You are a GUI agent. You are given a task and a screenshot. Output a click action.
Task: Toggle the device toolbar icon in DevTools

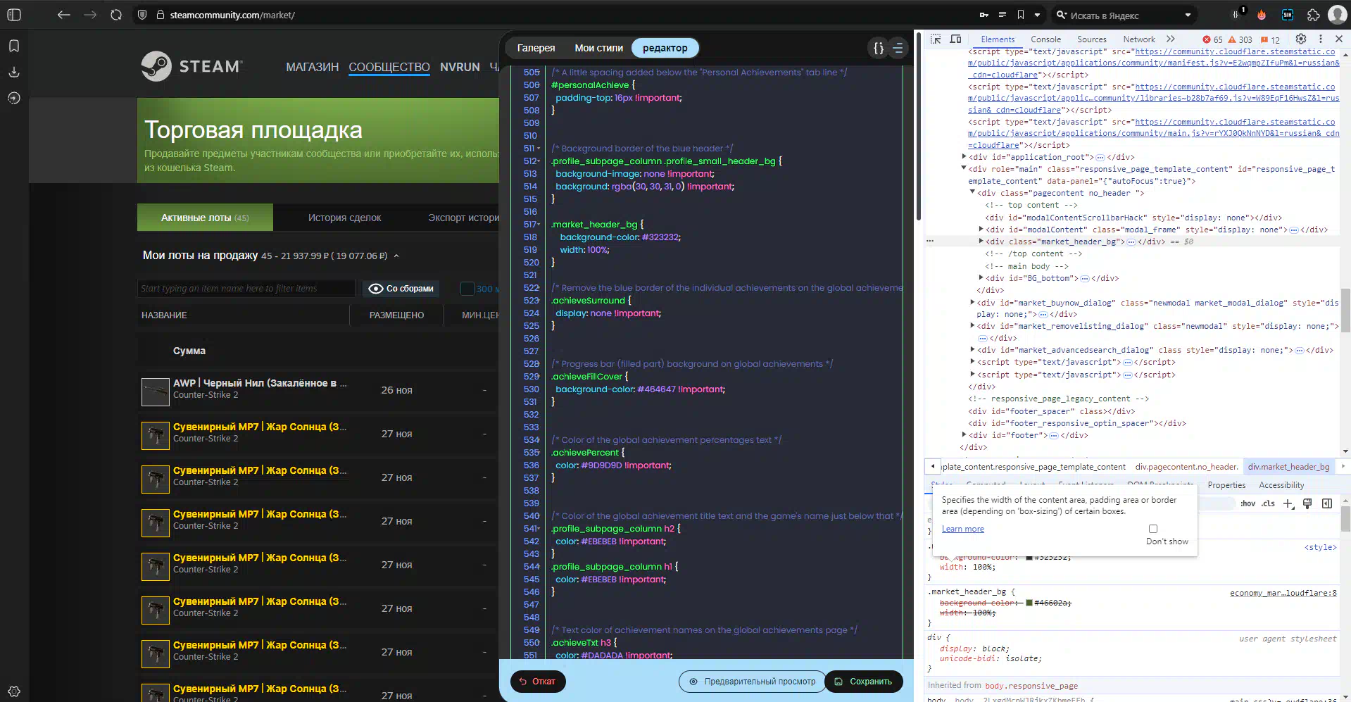[955, 39]
